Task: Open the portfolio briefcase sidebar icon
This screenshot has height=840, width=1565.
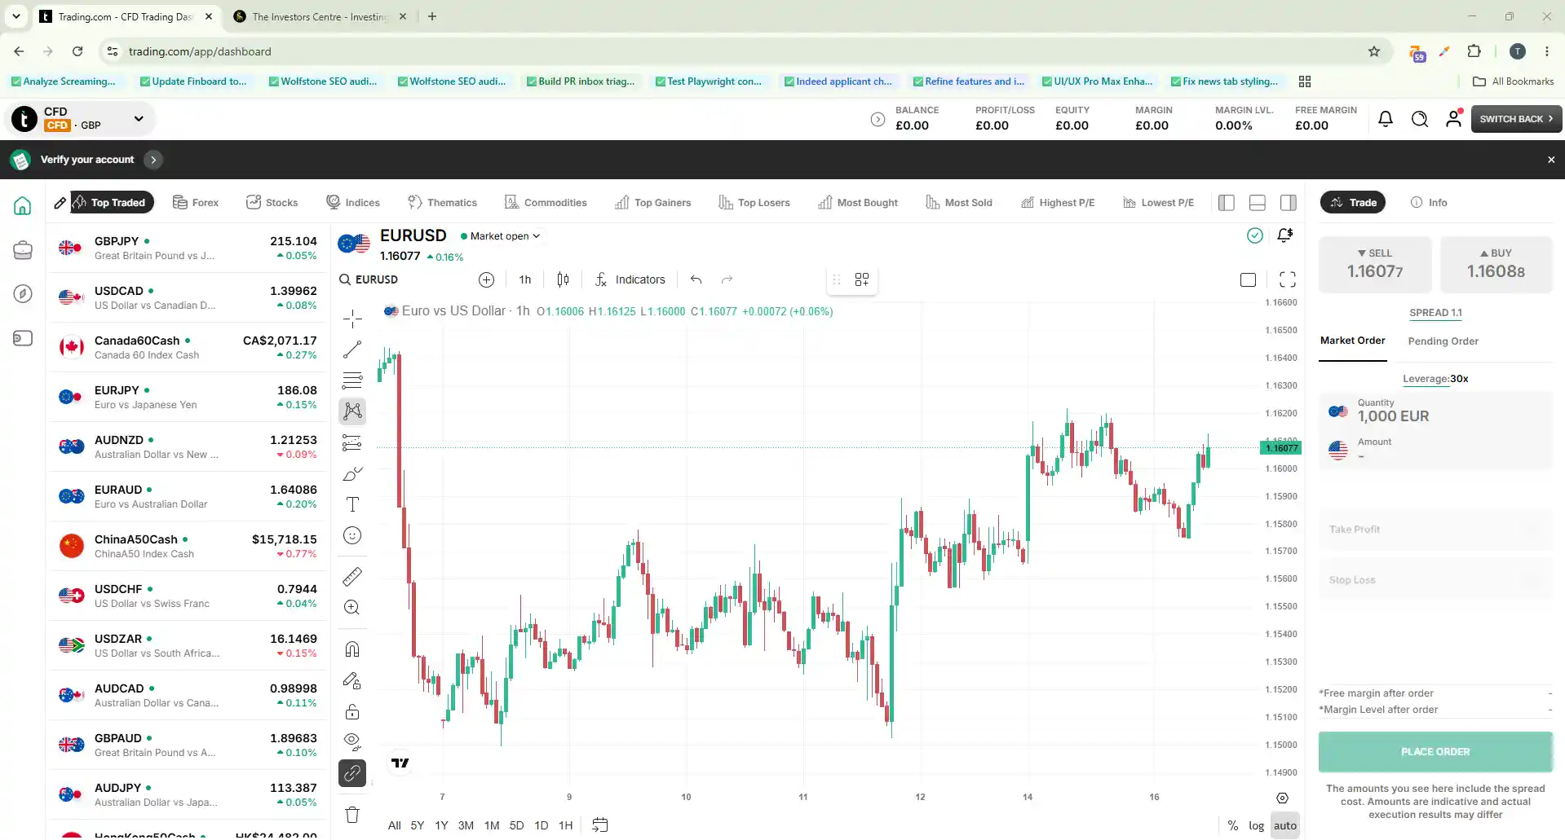Action: [x=23, y=250]
